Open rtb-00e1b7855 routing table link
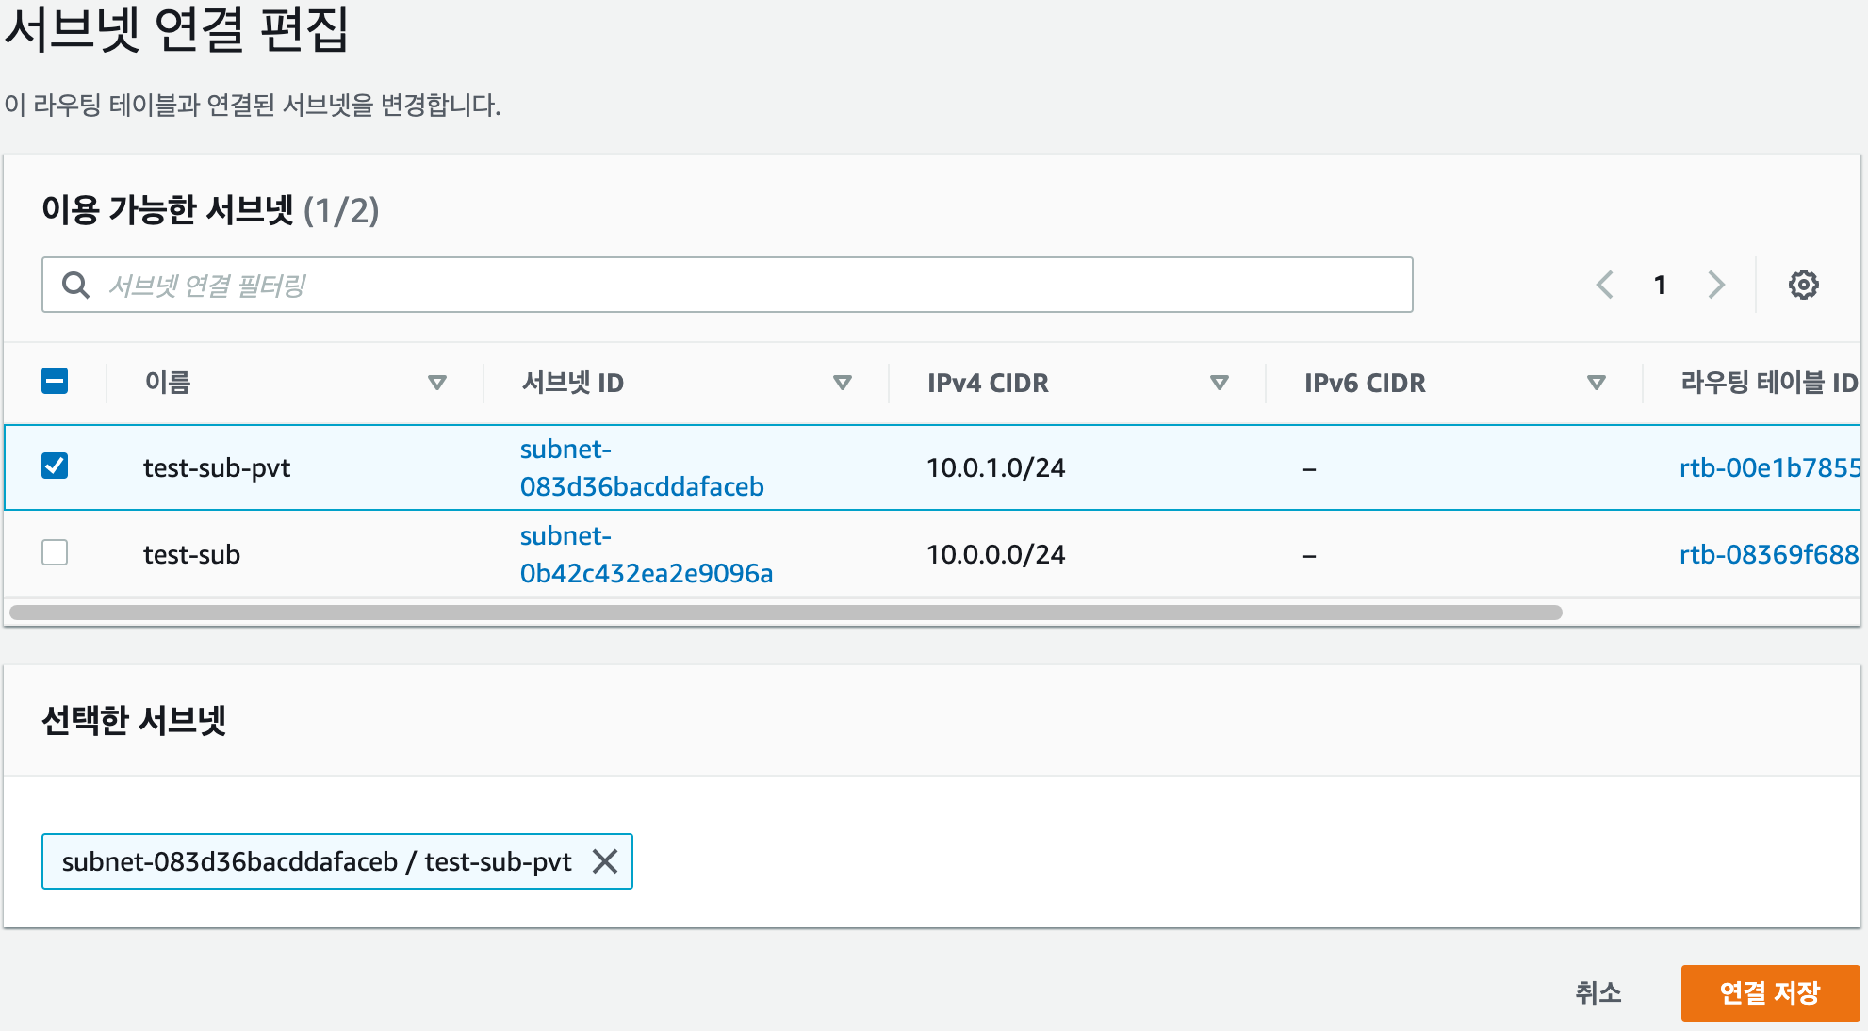This screenshot has width=1868, height=1031. 1768,468
